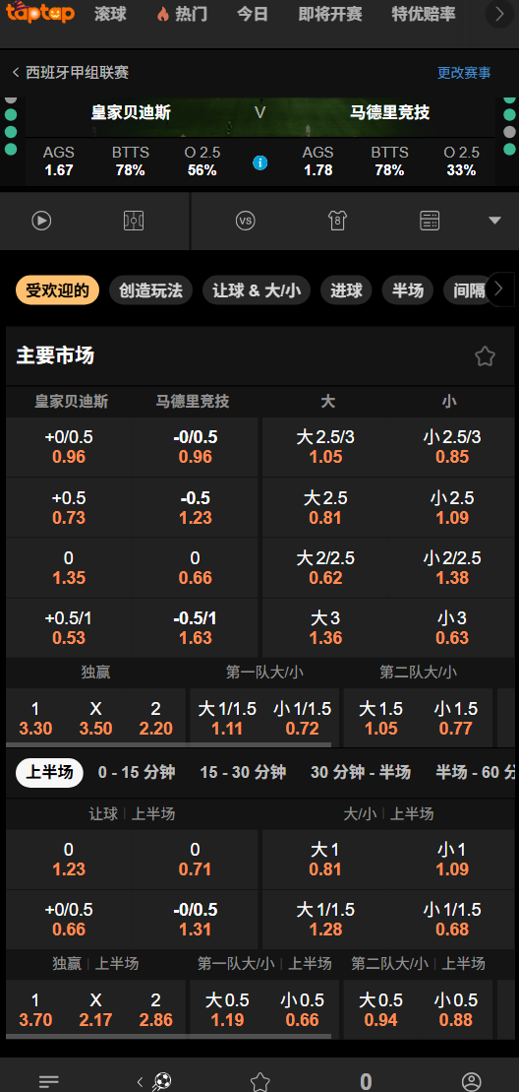Open the bet slip showing 0
This screenshot has width=519, height=1092.
(366, 1081)
